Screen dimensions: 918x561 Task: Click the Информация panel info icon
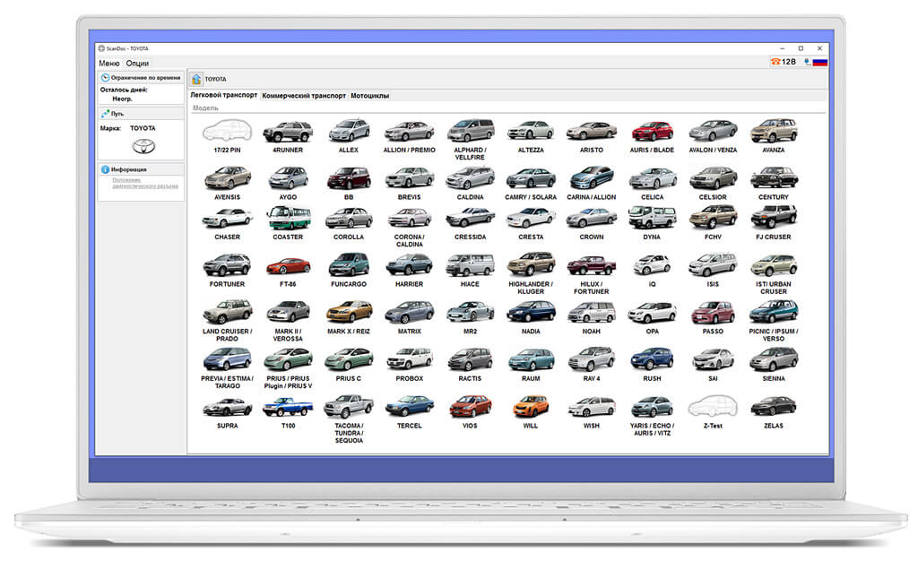(x=106, y=169)
